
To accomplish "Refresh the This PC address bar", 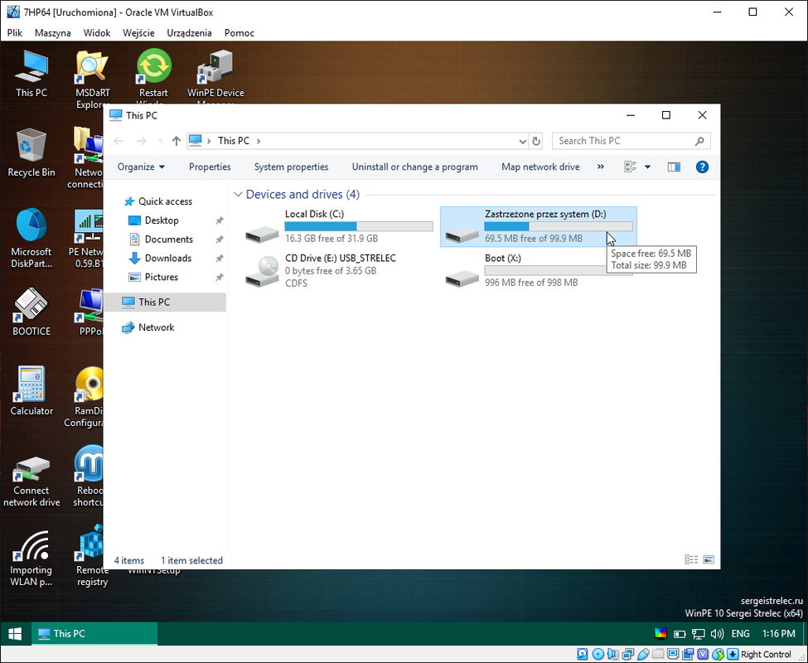I will click(x=536, y=141).
